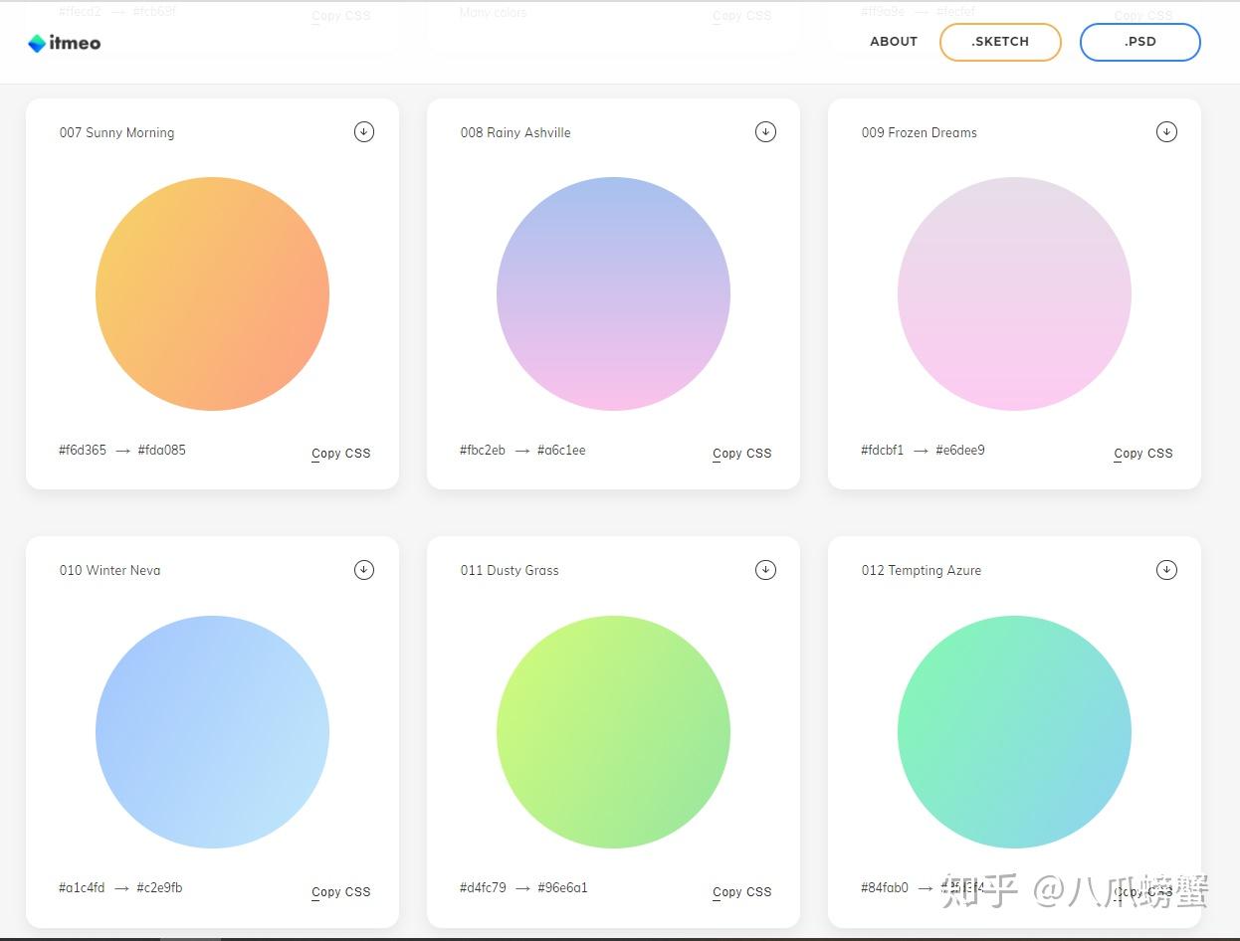Click the .SKETCH download button
This screenshot has height=941, width=1240.
coord(1000,42)
